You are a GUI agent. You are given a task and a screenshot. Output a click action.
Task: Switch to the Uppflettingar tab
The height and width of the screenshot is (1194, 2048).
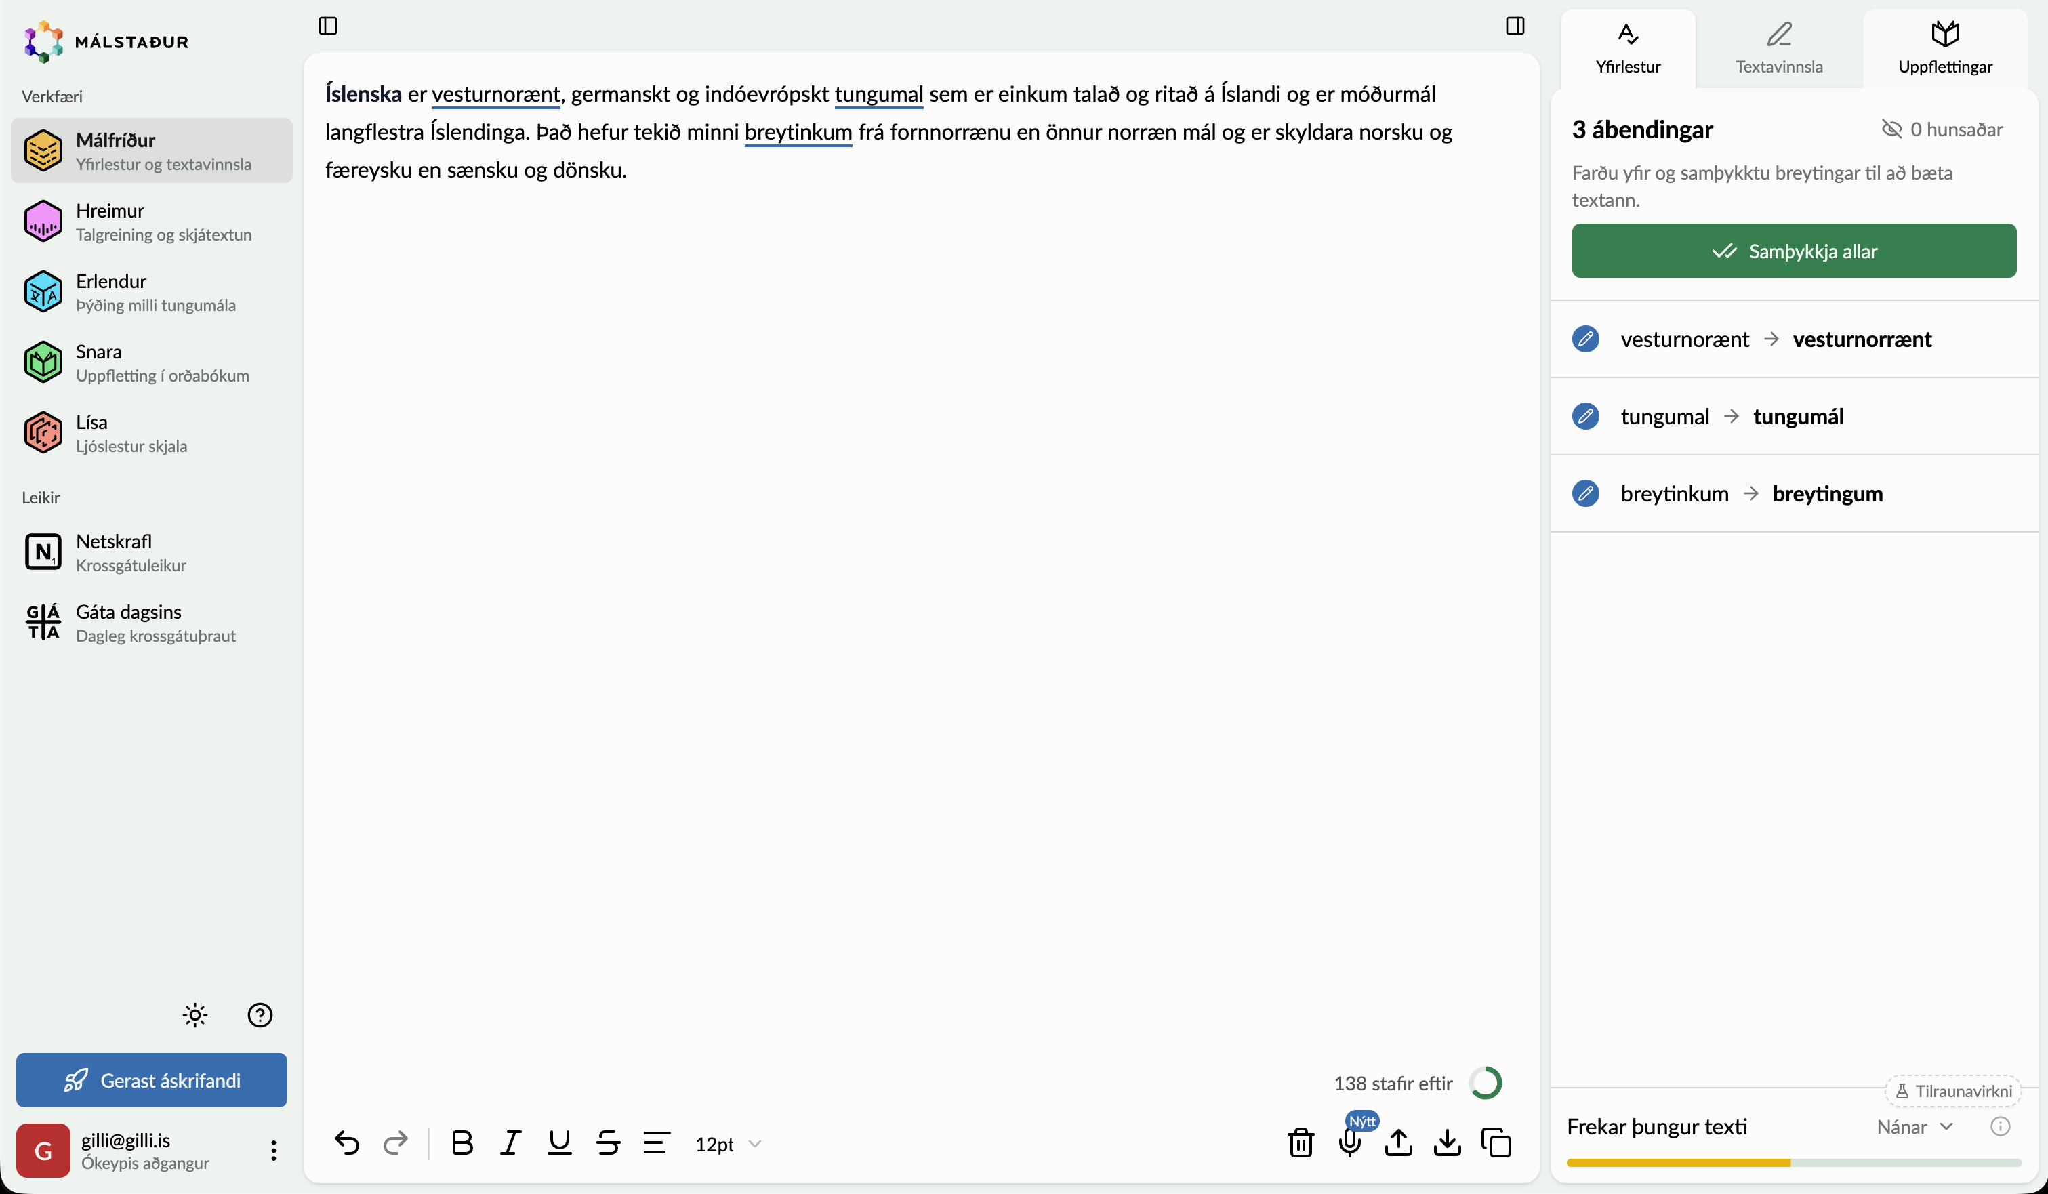pos(1946,49)
